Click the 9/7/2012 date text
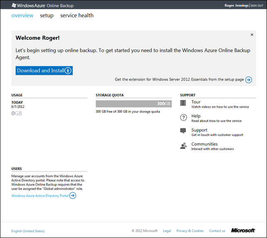Image resolution: width=267 pixels, height=238 pixels. pos(18,107)
